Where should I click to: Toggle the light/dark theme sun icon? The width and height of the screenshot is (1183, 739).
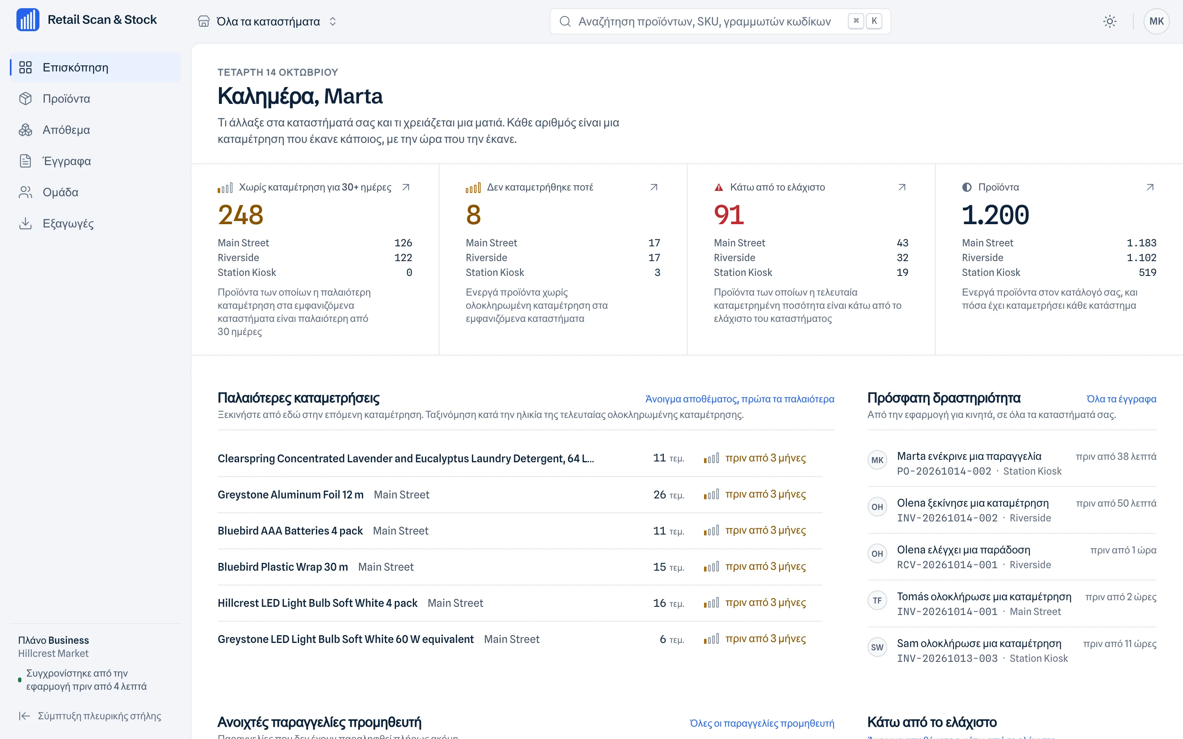[x=1109, y=21]
